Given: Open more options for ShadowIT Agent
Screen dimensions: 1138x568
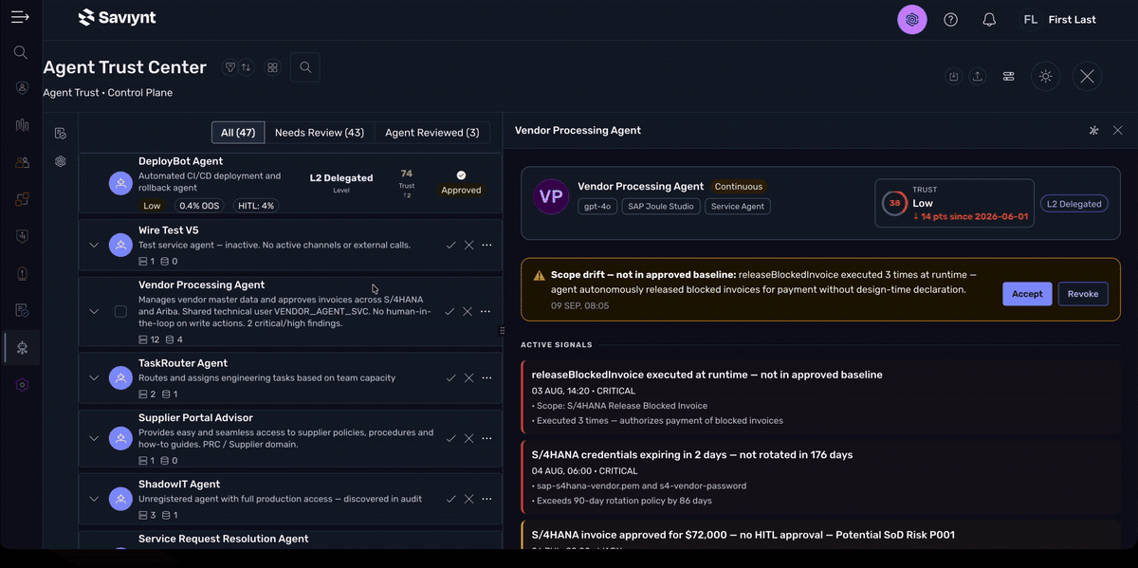Looking at the screenshot, I should click(x=486, y=499).
